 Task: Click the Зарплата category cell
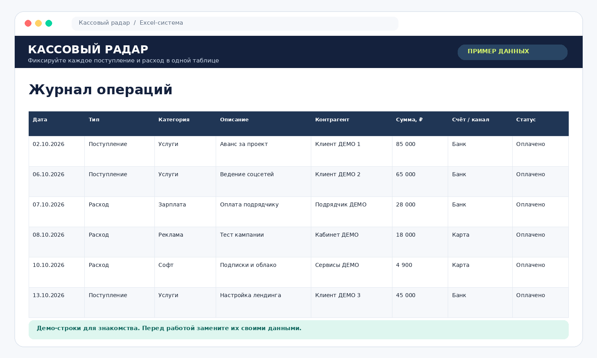coord(185,212)
